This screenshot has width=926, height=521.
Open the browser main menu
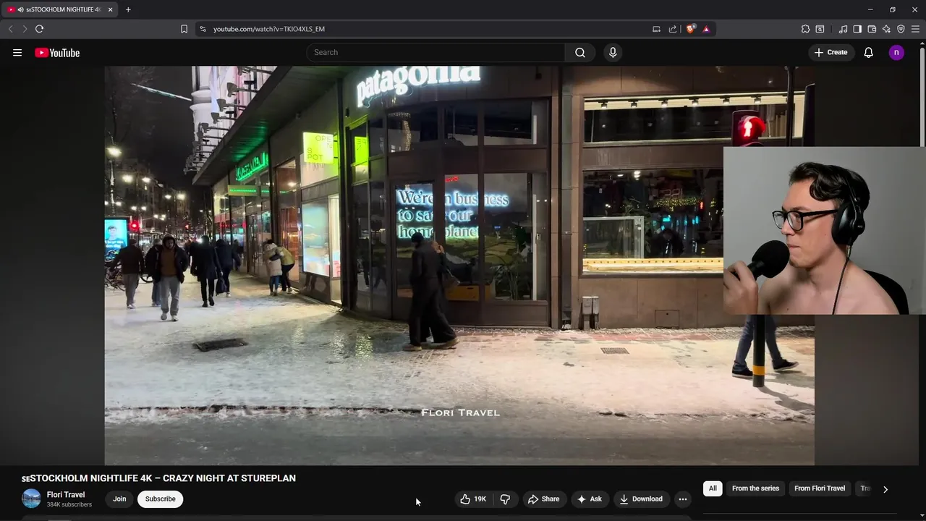pyautogui.click(x=915, y=29)
